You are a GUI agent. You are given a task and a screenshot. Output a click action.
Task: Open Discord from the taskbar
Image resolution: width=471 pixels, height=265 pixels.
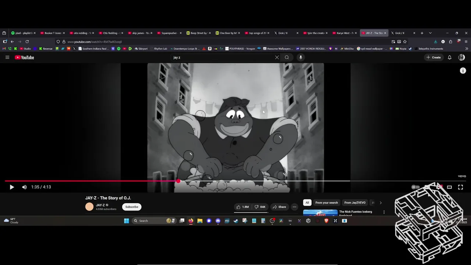click(x=218, y=221)
